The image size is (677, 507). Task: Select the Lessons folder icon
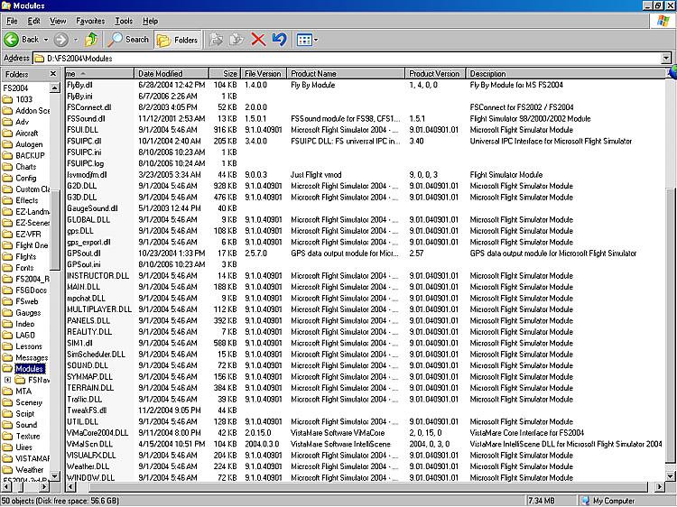(7, 346)
